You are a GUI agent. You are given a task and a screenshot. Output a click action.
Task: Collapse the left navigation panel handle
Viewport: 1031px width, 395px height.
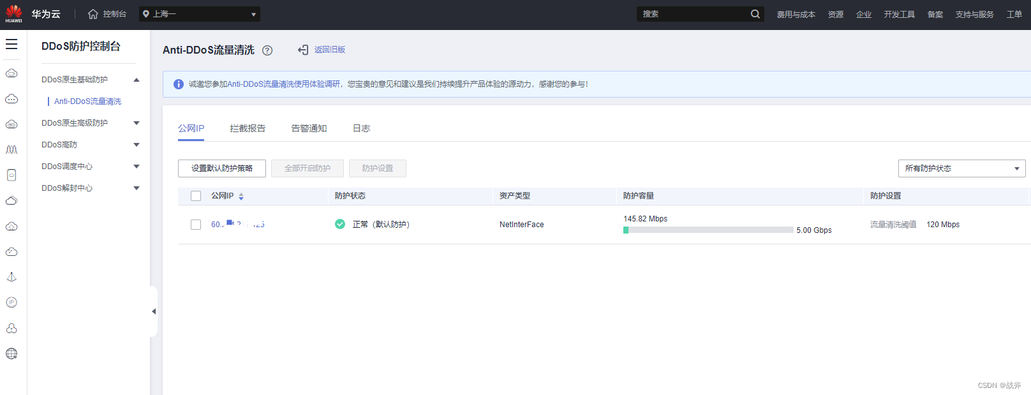click(154, 311)
